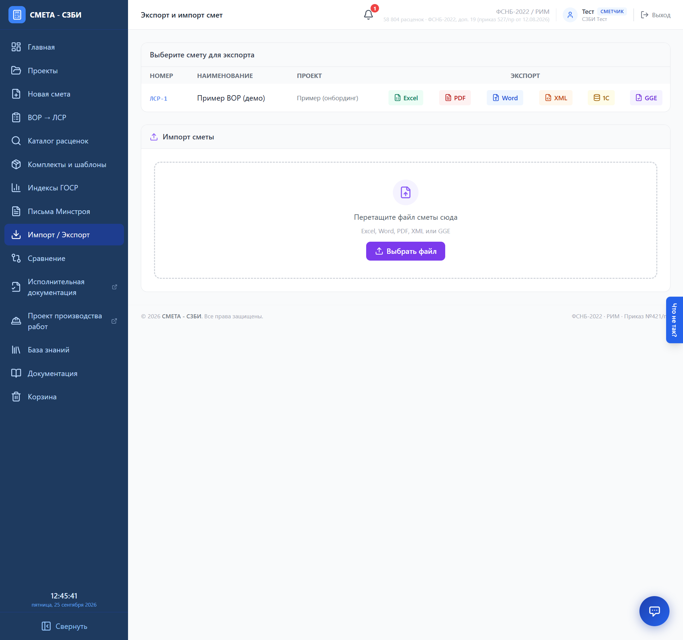The width and height of the screenshot is (683, 640).
Task: Go to Главная in sidebar
Action: coord(64,47)
